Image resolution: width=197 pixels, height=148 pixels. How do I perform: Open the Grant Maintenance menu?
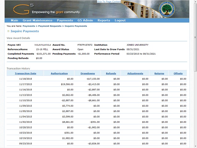[x=38, y=20]
